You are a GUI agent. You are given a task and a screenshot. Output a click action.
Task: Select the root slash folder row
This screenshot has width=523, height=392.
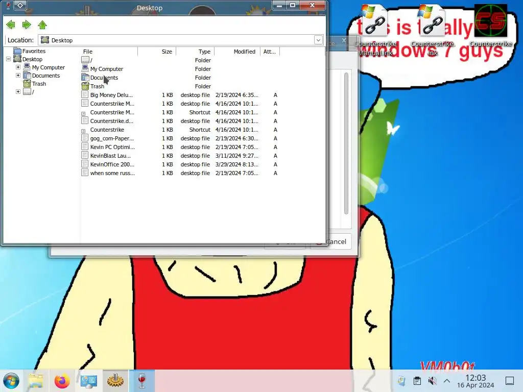coord(180,60)
